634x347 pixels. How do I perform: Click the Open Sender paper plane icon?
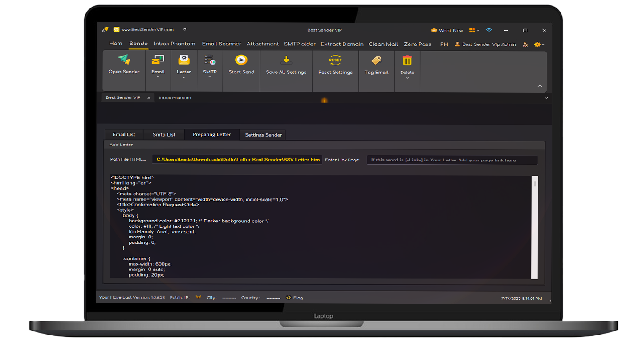[x=124, y=60]
